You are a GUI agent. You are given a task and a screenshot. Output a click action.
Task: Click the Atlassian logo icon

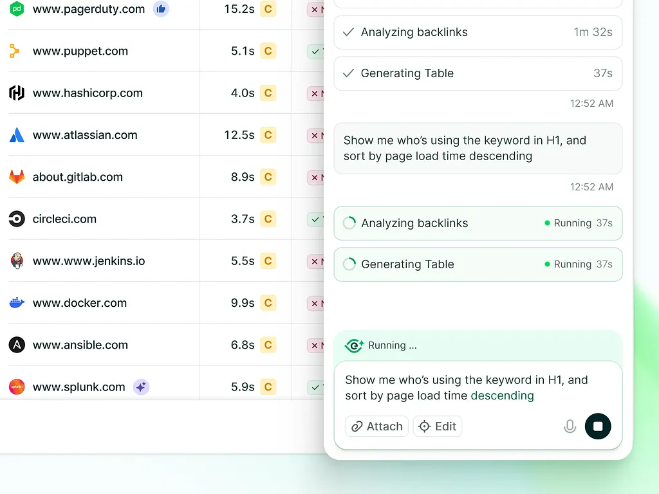click(17, 135)
